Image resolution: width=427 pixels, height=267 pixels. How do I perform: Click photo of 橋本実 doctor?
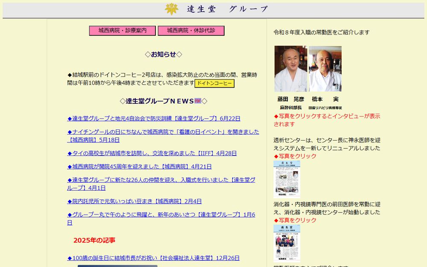pos(325,69)
